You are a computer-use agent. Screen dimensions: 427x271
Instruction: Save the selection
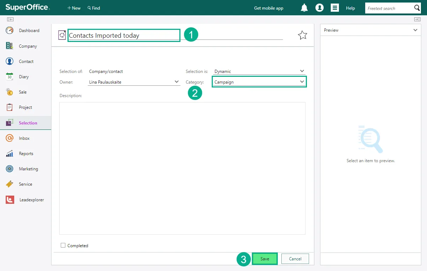point(265,259)
